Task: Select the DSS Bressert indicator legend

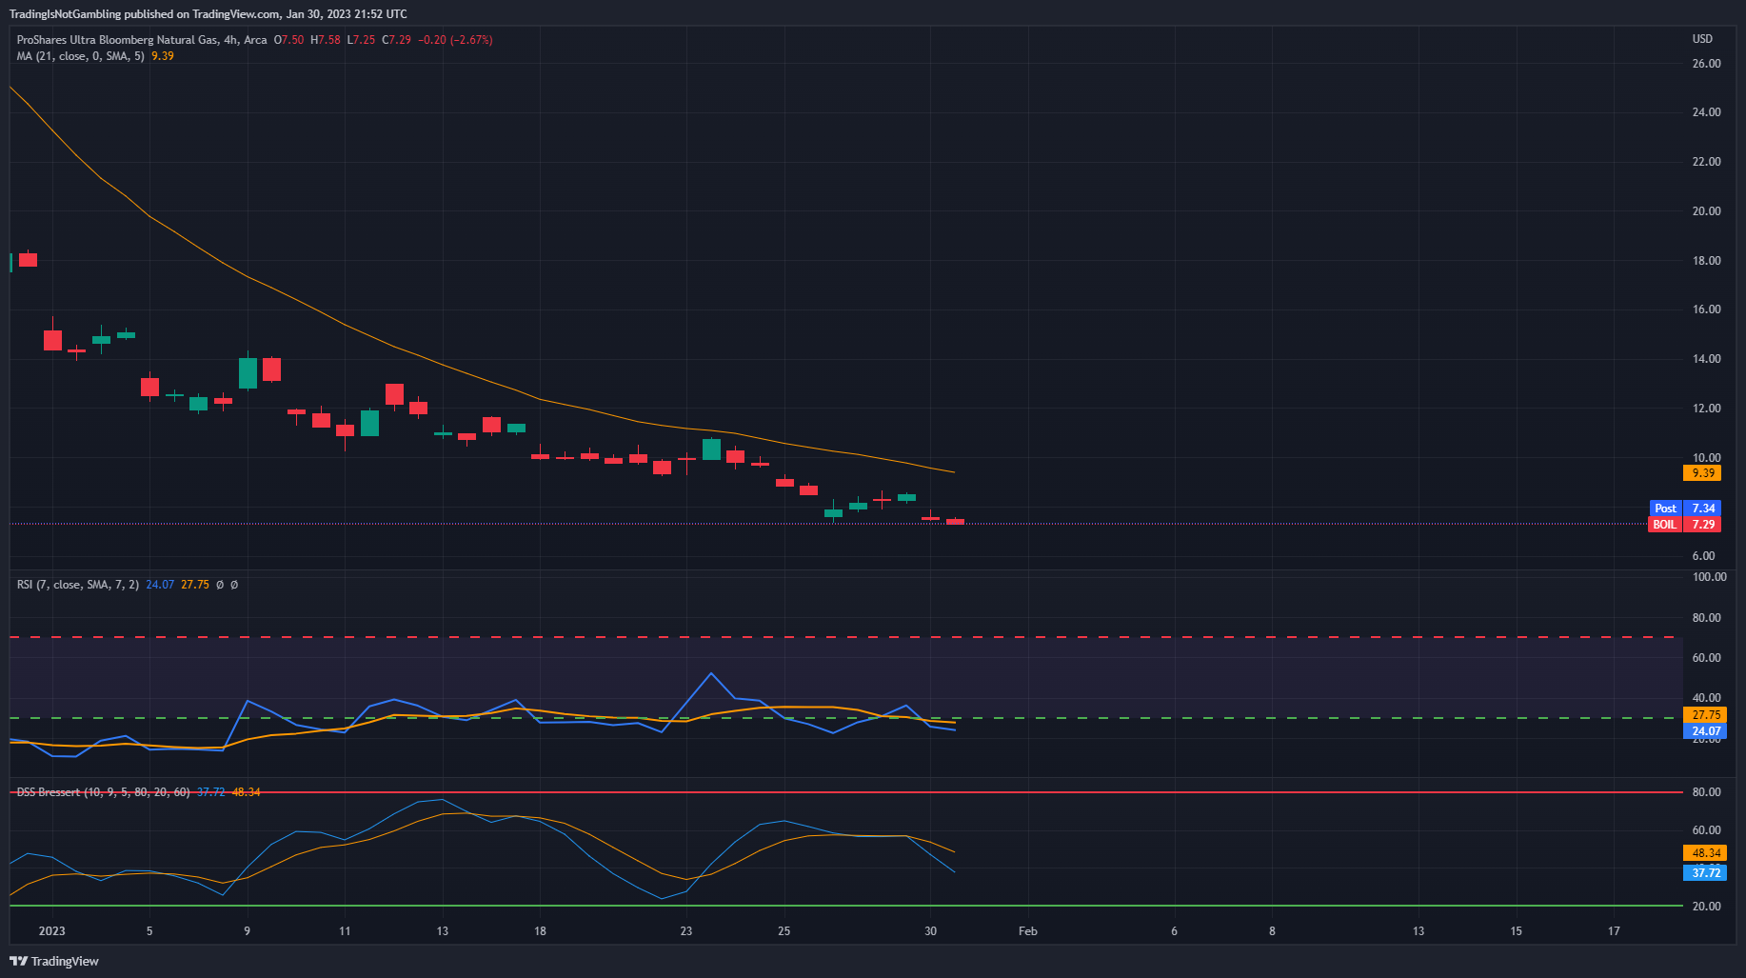Action: 104,792
